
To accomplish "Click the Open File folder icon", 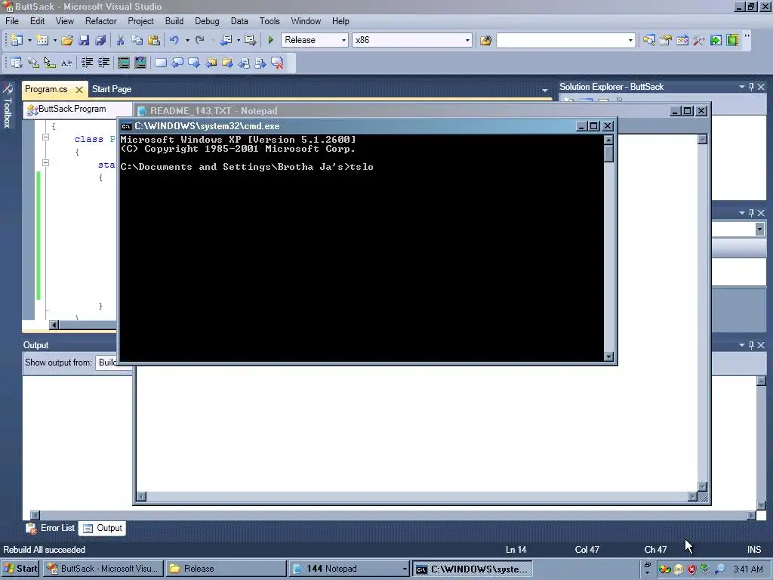I will pyautogui.click(x=67, y=40).
